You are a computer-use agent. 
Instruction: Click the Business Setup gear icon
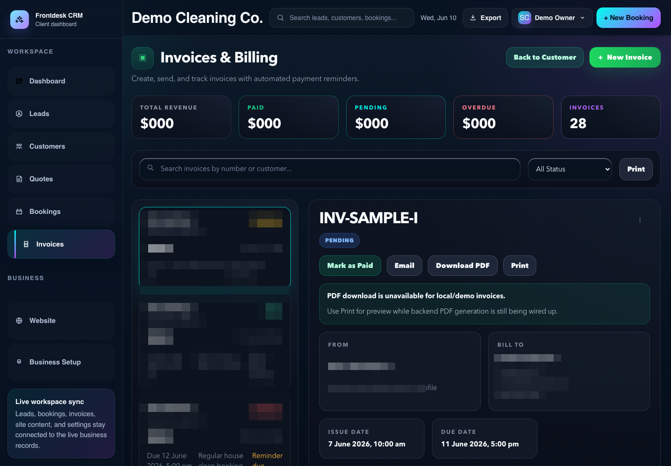pyautogui.click(x=19, y=362)
